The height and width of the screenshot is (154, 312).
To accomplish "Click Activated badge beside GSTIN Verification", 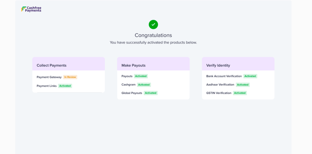I will [240, 93].
